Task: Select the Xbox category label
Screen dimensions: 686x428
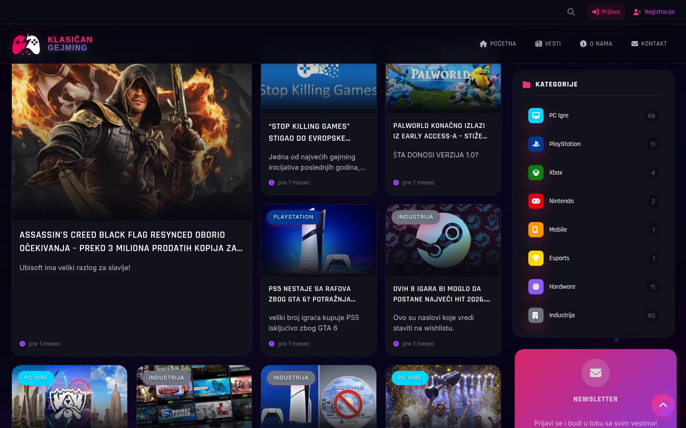Action: tap(555, 173)
